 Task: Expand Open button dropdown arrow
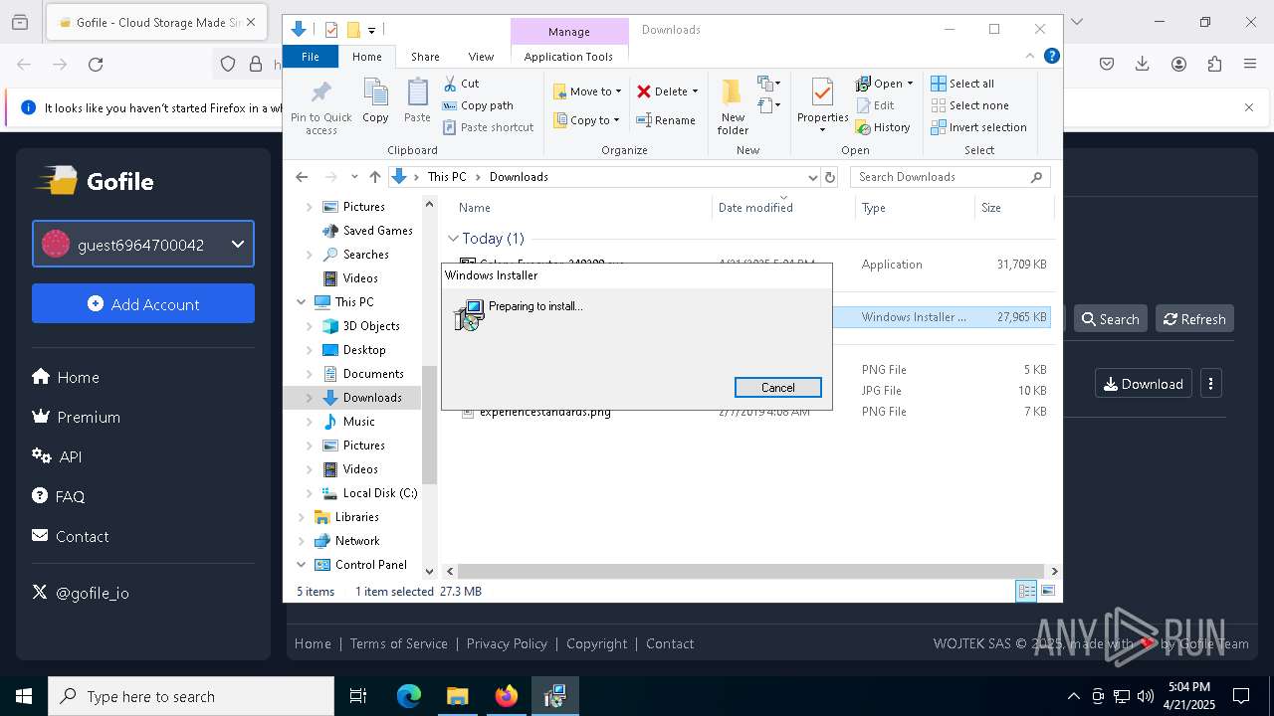click(x=910, y=84)
